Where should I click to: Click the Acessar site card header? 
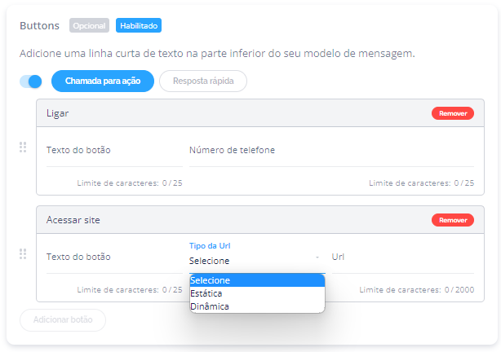(x=228, y=220)
